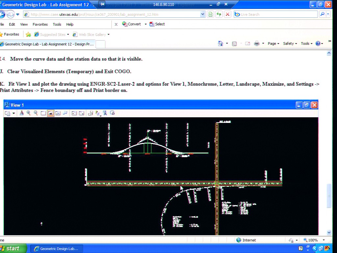Click the Convert toolbar button
The height and width of the screenshot is (253, 337).
[x=132, y=24]
